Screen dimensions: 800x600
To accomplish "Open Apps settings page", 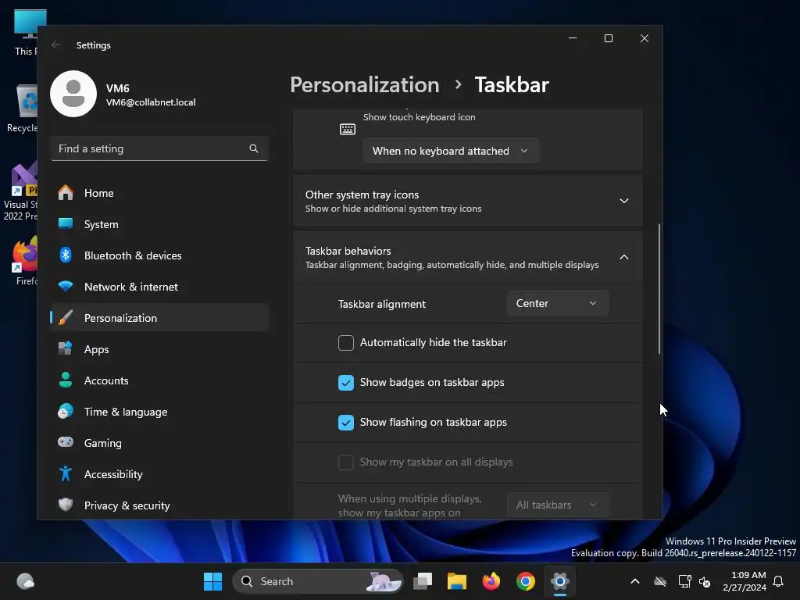I will (x=159, y=349).
